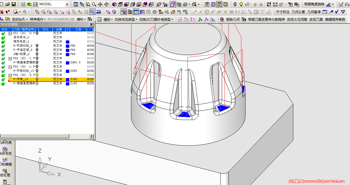Image resolution: width=350 pixels, height=185 pixels.
Task: Select the purple isometric cube view
Action: 114,4
